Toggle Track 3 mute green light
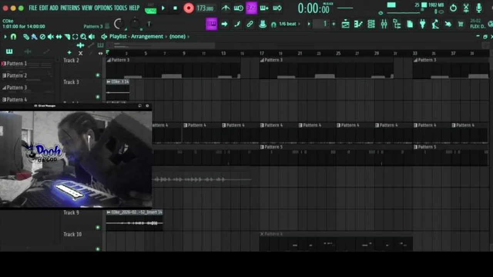The width and height of the screenshot is (493, 277). pos(97,97)
